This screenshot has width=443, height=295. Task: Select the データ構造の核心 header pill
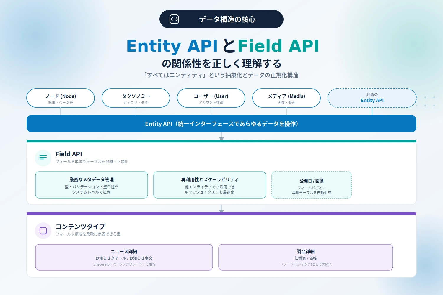[x=221, y=19]
